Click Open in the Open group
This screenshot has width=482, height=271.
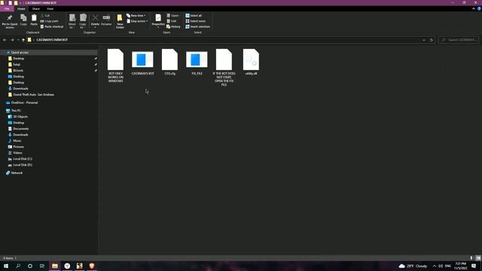172,15
